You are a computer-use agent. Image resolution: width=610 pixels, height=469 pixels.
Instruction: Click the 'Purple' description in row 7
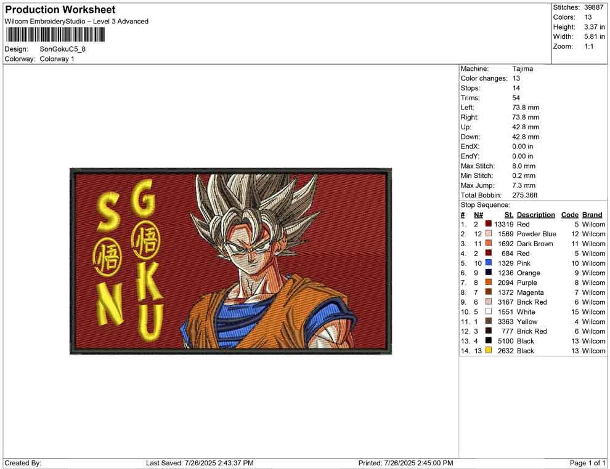pos(527,283)
